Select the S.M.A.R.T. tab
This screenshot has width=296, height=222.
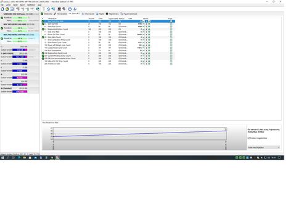(74, 14)
